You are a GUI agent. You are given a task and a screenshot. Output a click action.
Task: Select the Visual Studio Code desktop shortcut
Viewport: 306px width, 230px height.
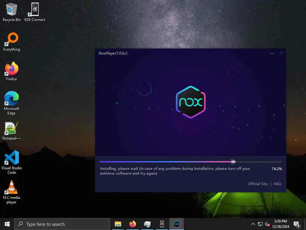[x=12, y=162]
